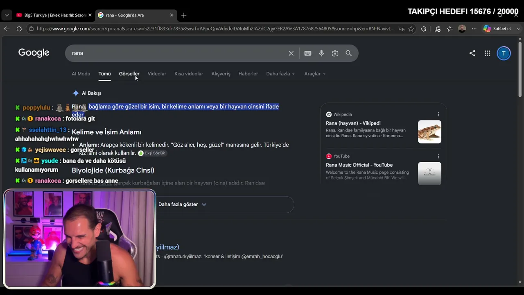Click the chat username ysude
This screenshot has height=295, width=524.
pyautogui.click(x=50, y=161)
